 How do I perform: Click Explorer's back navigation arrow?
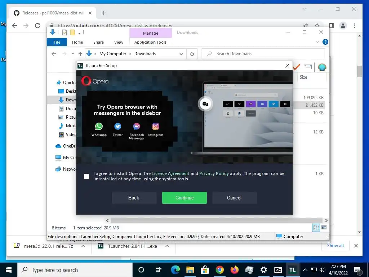54,54
